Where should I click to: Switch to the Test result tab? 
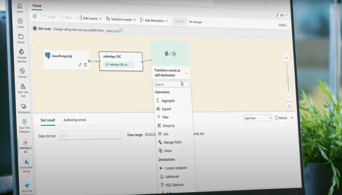click(x=48, y=120)
